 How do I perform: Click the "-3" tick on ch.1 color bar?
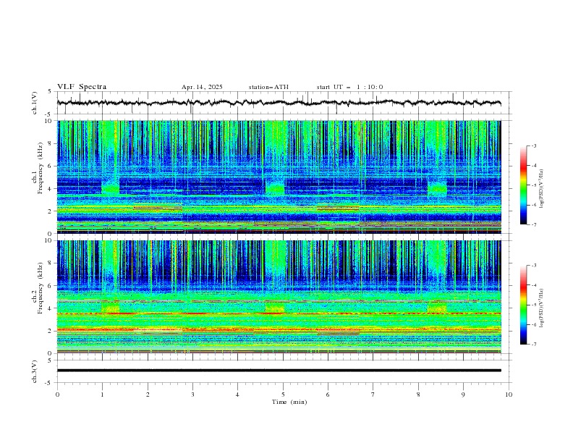[533, 145]
